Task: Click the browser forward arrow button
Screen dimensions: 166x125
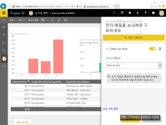Action: coord(9,7)
